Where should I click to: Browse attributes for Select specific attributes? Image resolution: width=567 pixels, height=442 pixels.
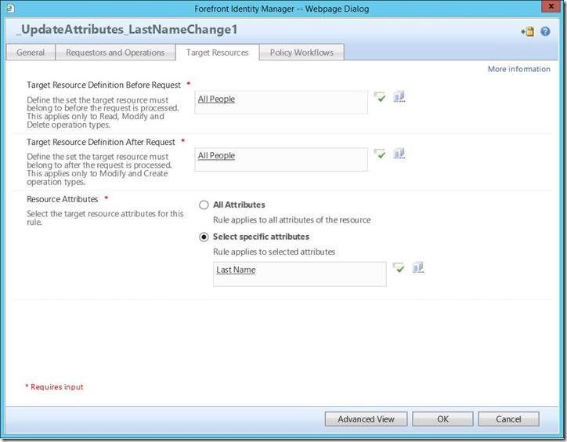pyautogui.click(x=418, y=267)
